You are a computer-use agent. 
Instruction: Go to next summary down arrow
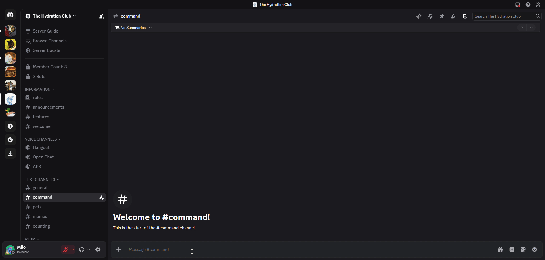[x=531, y=28]
